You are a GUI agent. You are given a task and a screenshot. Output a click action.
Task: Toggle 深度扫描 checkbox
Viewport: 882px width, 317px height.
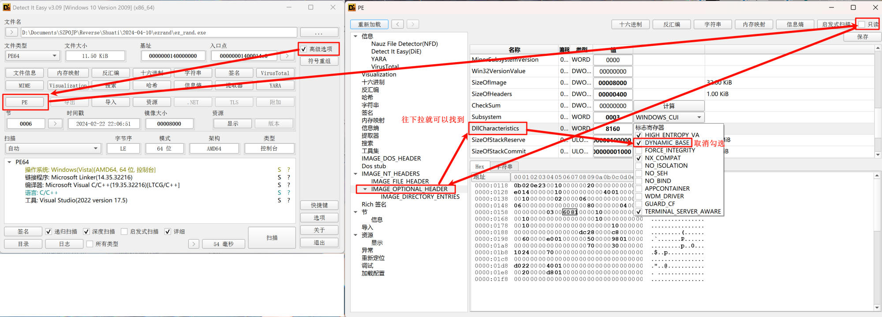86,232
